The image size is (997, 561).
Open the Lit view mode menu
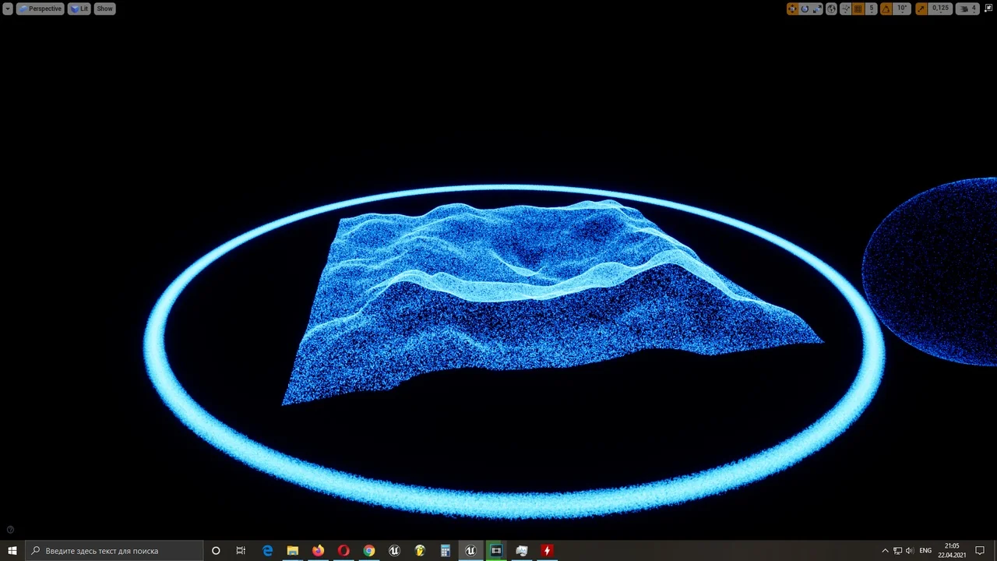coord(79,9)
